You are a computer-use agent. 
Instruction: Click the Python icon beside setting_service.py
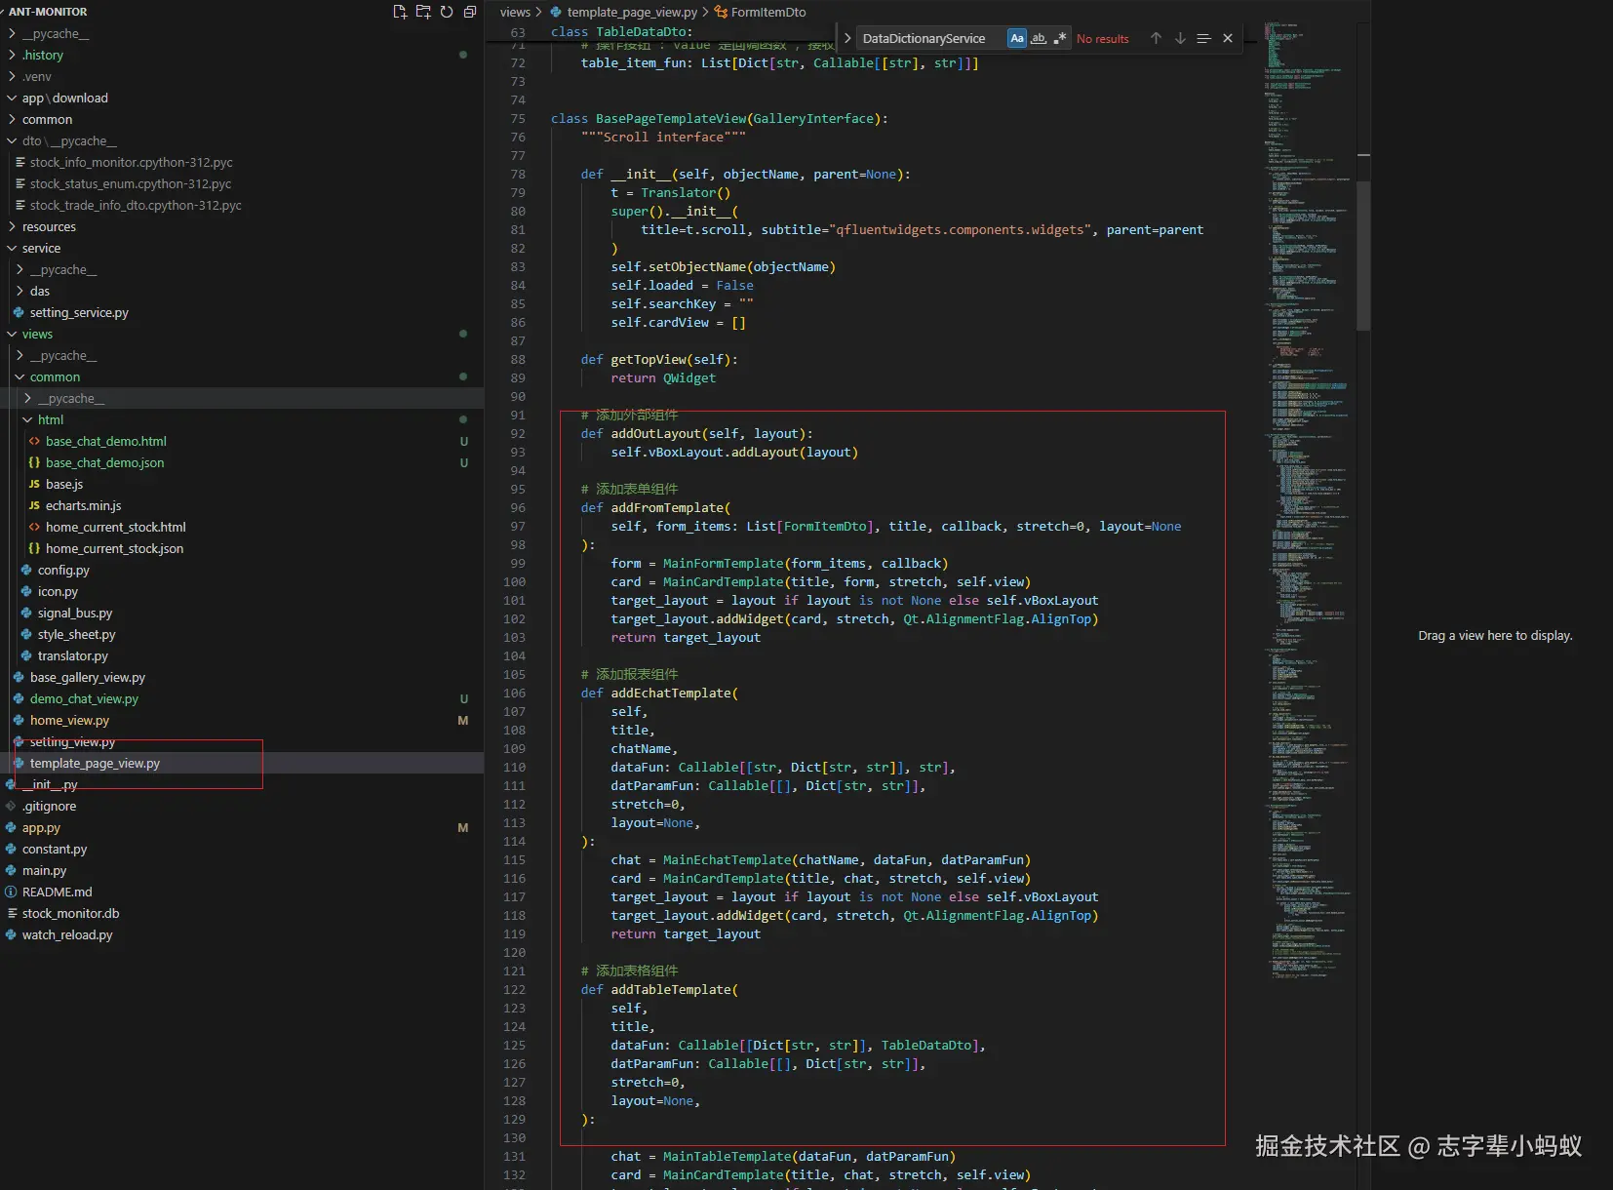click(x=19, y=312)
